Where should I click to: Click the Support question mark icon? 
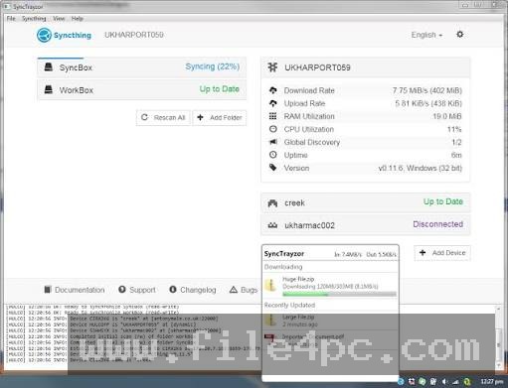click(x=122, y=290)
